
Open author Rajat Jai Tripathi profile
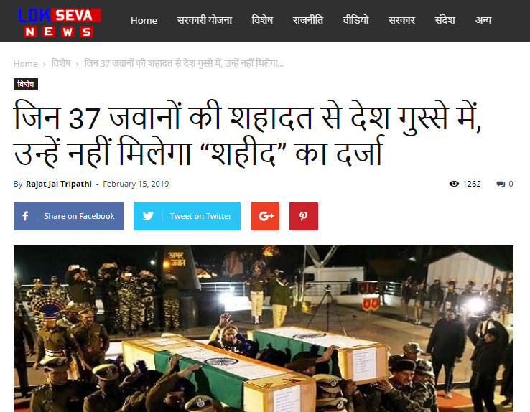click(59, 184)
